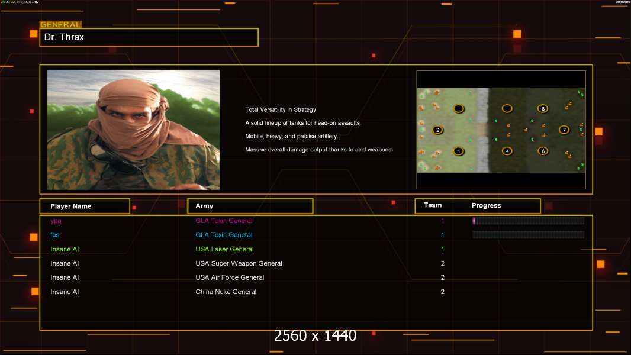Select start position marker 2 on the map

[x=437, y=130]
